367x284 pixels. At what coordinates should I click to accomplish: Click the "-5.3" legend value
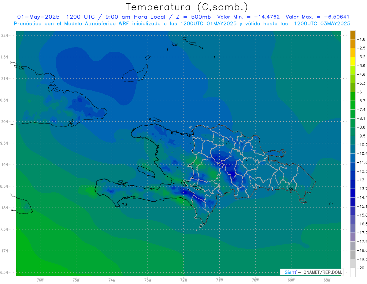pos(361,83)
